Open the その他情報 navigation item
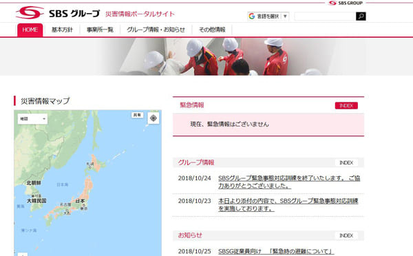Viewport: 413px width, 256px height. [212, 30]
